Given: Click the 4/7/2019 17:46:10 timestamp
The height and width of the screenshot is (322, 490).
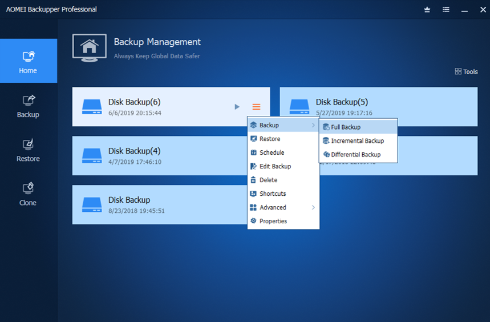Looking at the screenshot, I should [135, 162].
